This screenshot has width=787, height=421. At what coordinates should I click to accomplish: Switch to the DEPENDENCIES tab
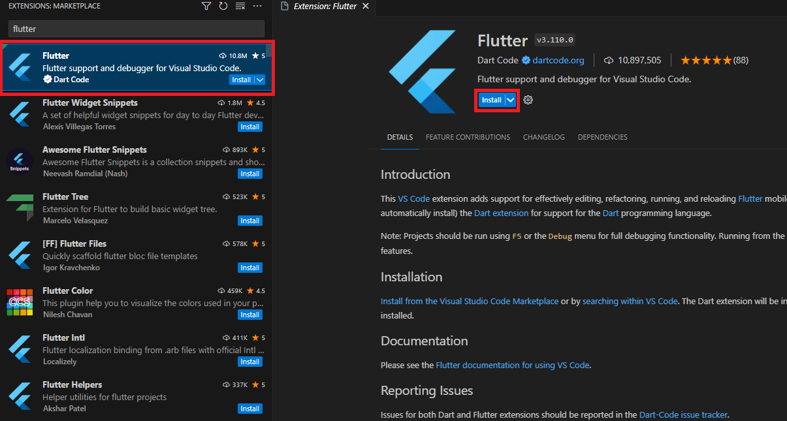point(602,137)
